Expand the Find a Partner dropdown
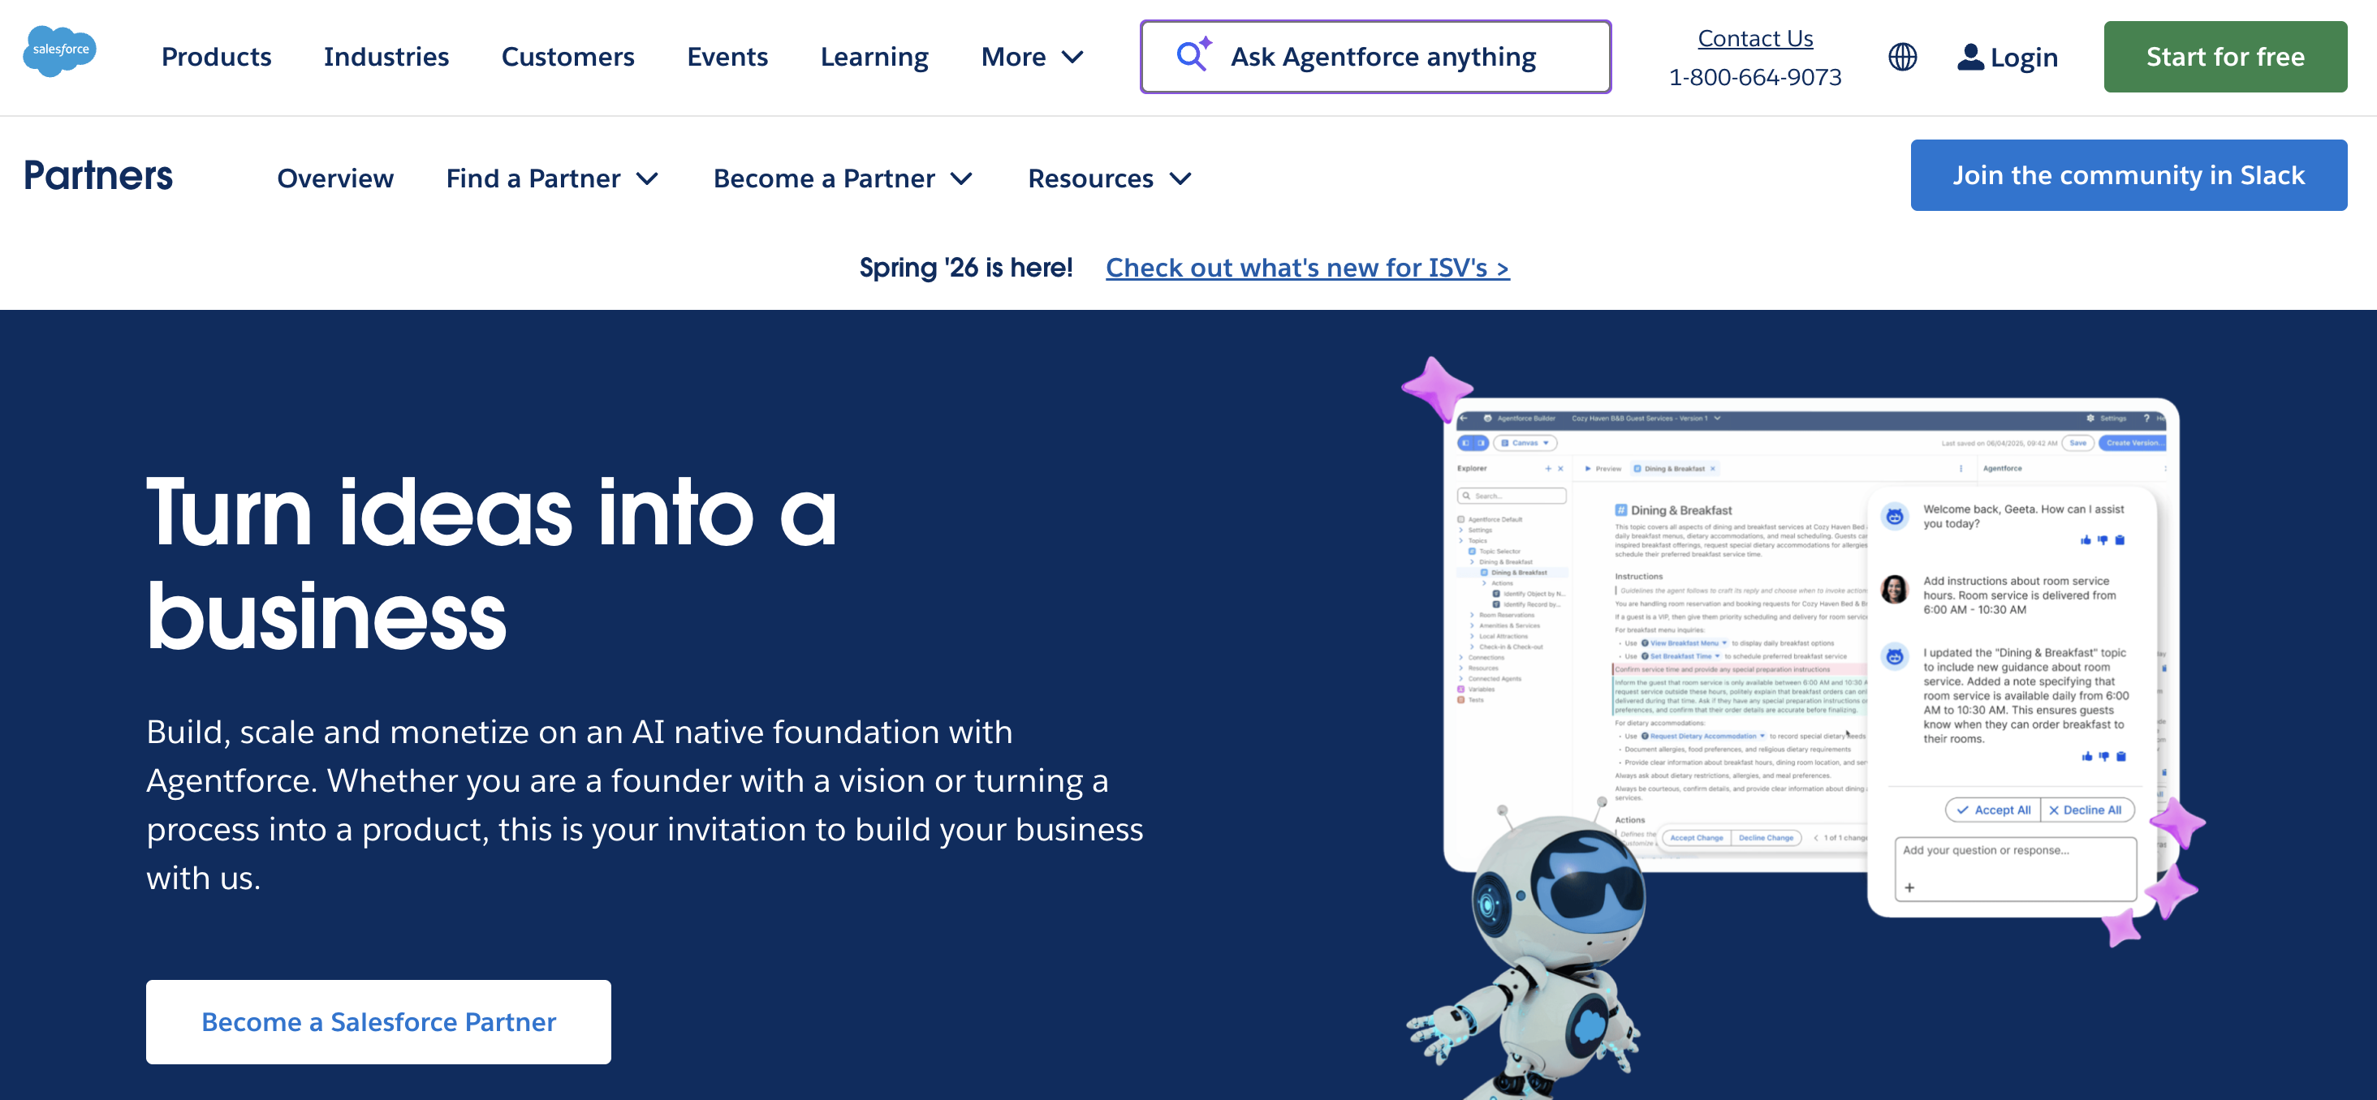Viewport: 2377px width, 1100px height. point(552,178)
